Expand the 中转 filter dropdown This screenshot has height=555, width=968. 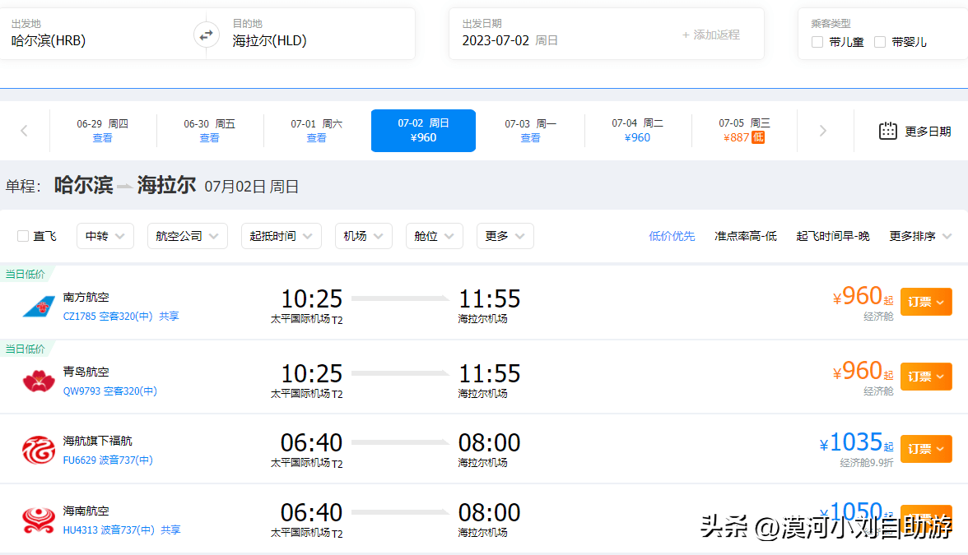point(105,236)
